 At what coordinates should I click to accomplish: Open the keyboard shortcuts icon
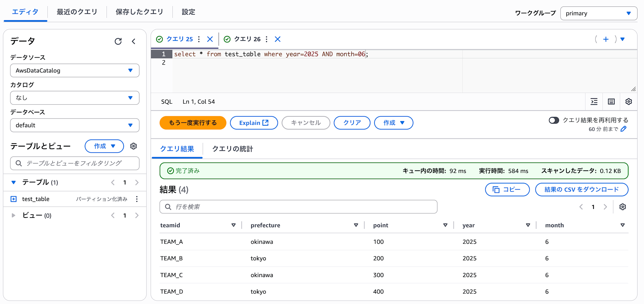(611, 102)
